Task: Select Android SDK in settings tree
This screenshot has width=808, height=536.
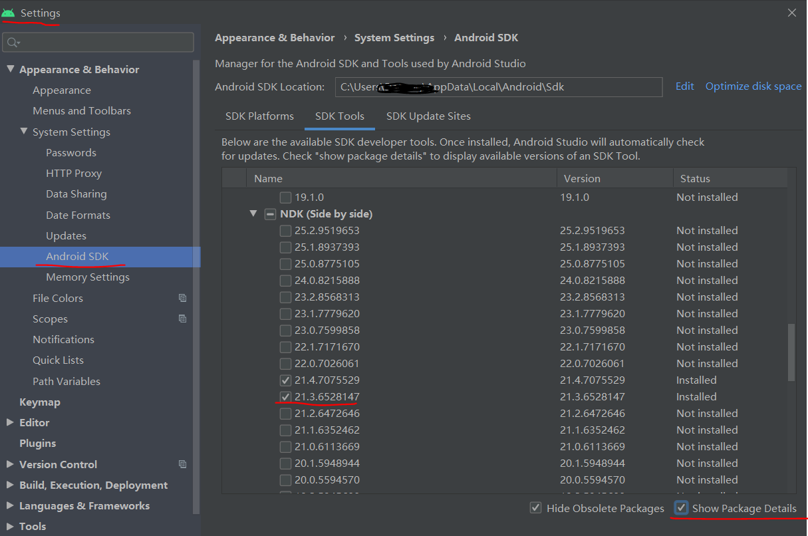Action: point(77,257)
